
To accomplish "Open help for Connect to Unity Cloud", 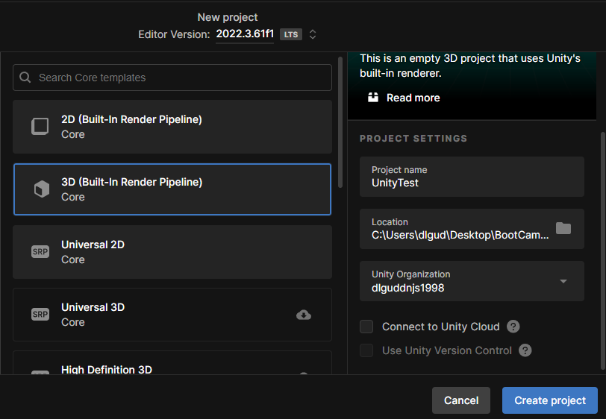I will point(513,327).
